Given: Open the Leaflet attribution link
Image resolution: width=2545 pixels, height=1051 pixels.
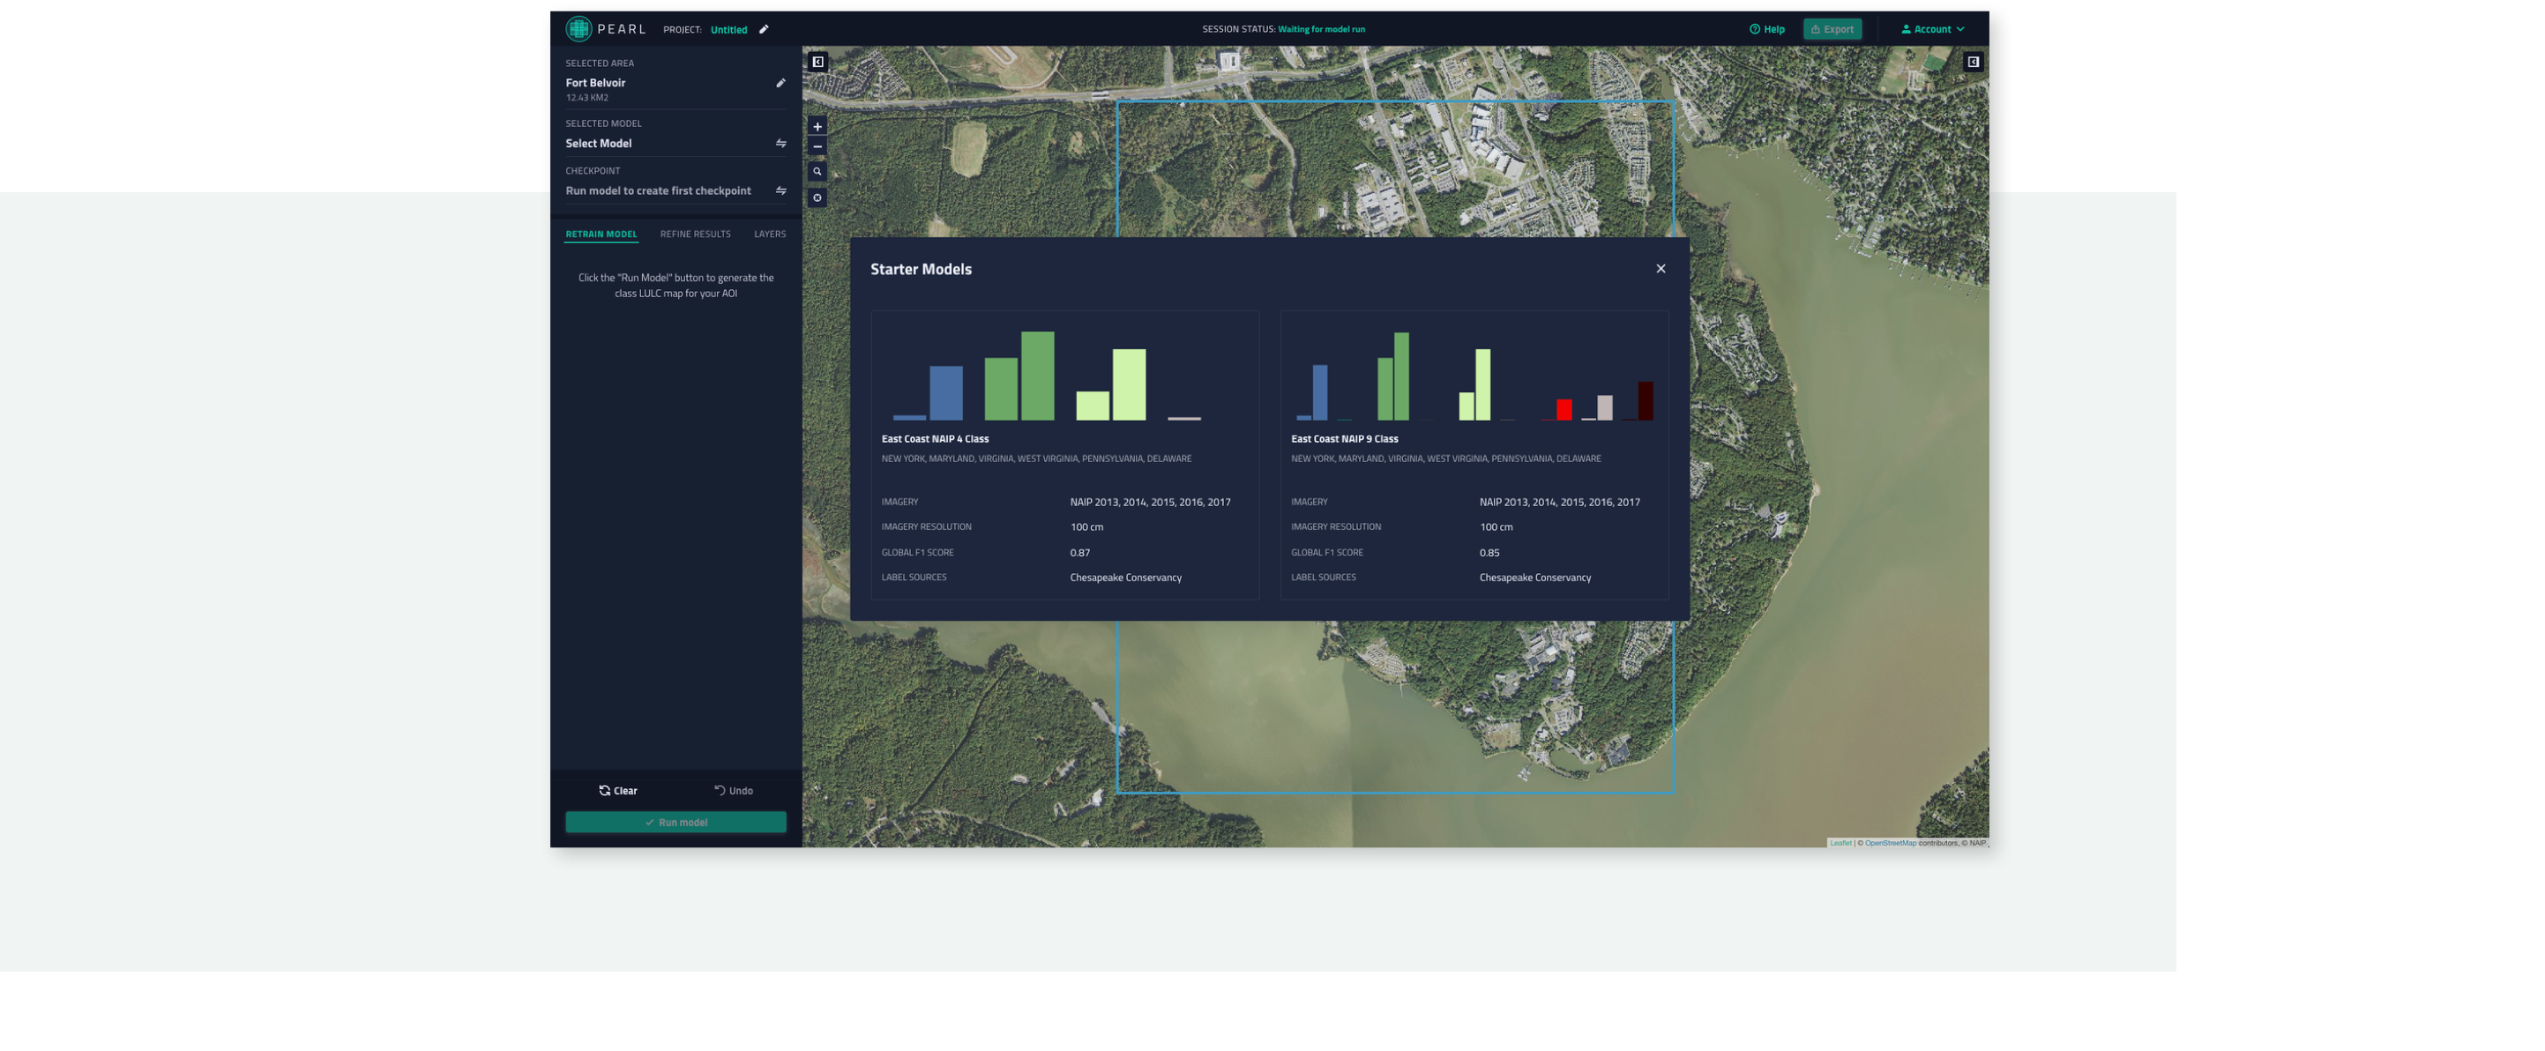Looking at the screenshot, I should click(x=1840, y=843).
